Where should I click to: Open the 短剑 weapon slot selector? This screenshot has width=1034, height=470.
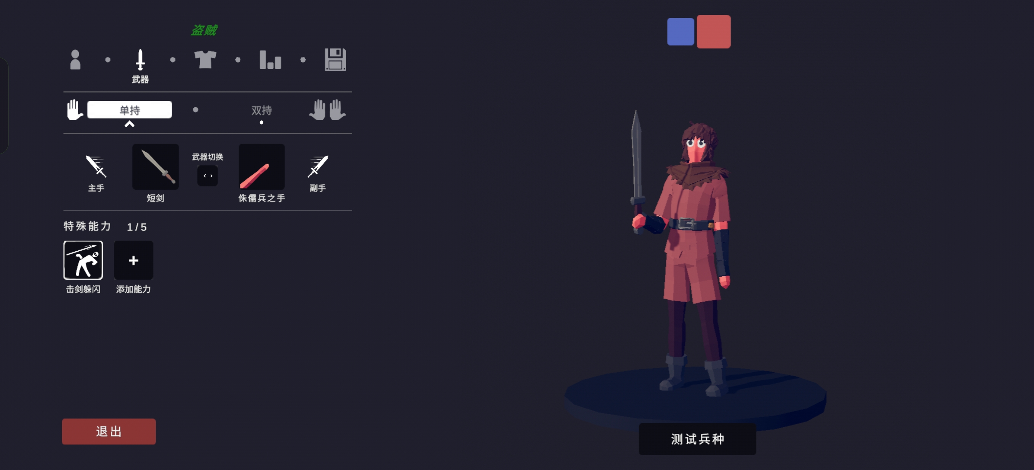[x=155, y=167]
